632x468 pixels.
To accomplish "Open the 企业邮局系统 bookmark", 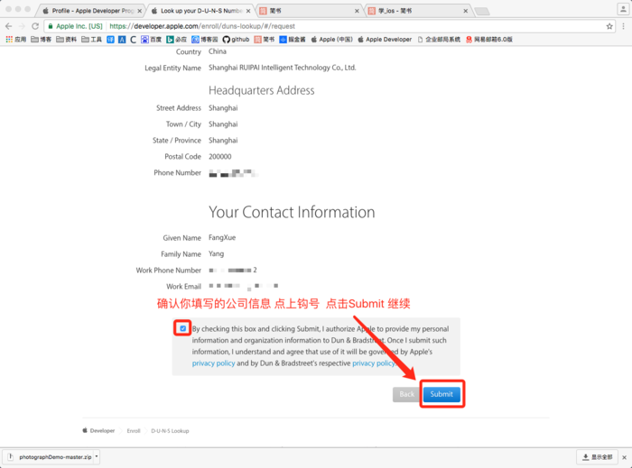I will (439, 39).
